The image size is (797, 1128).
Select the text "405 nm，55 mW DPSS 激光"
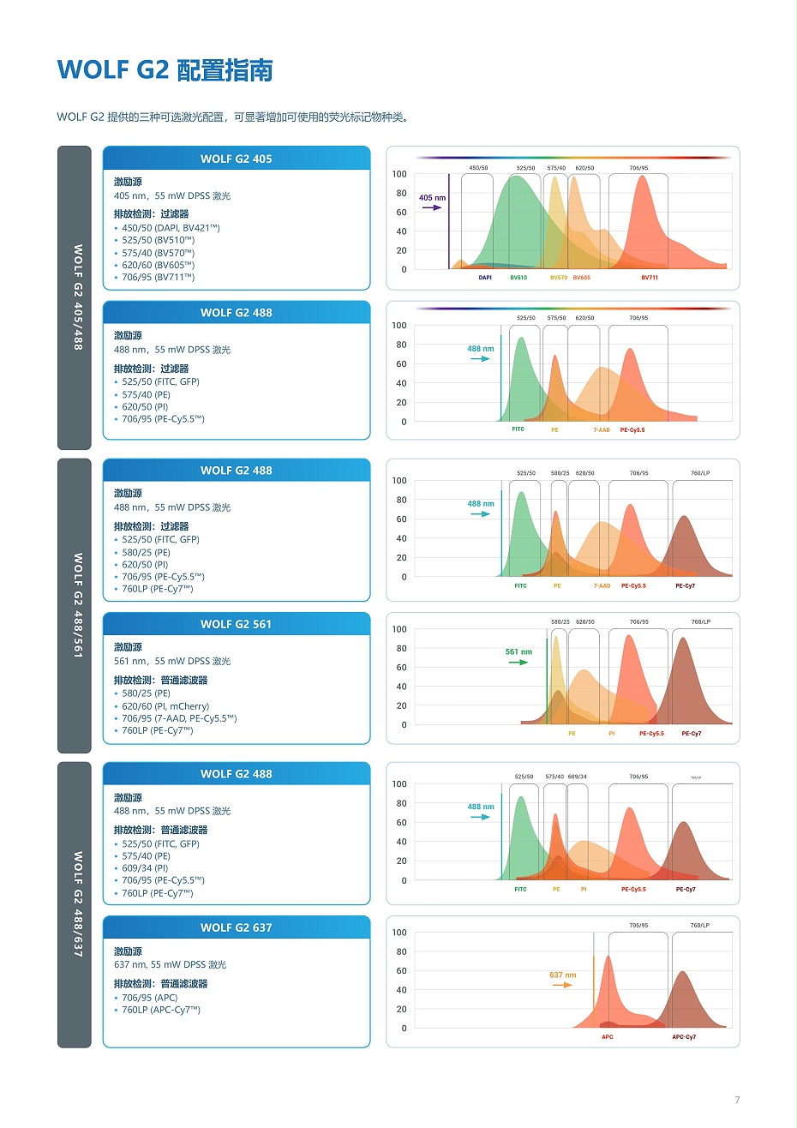[x=172, y=196]
